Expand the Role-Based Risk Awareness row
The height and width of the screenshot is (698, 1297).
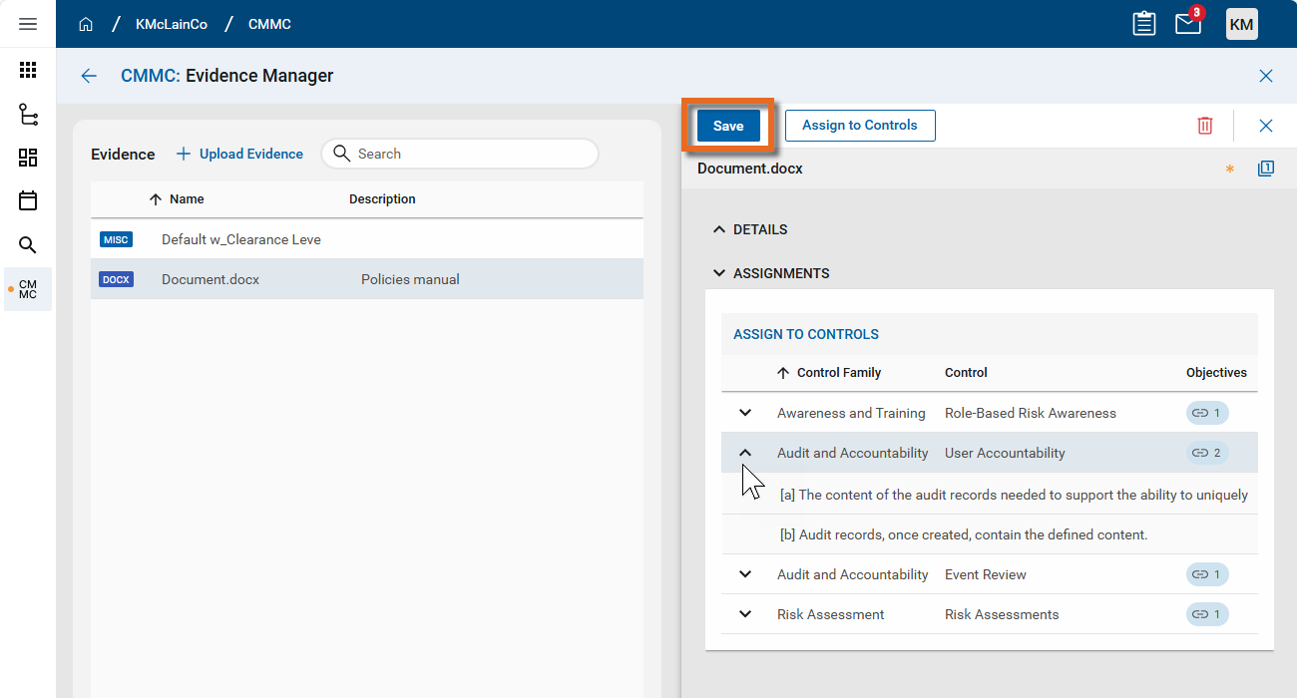coord(745,413)
